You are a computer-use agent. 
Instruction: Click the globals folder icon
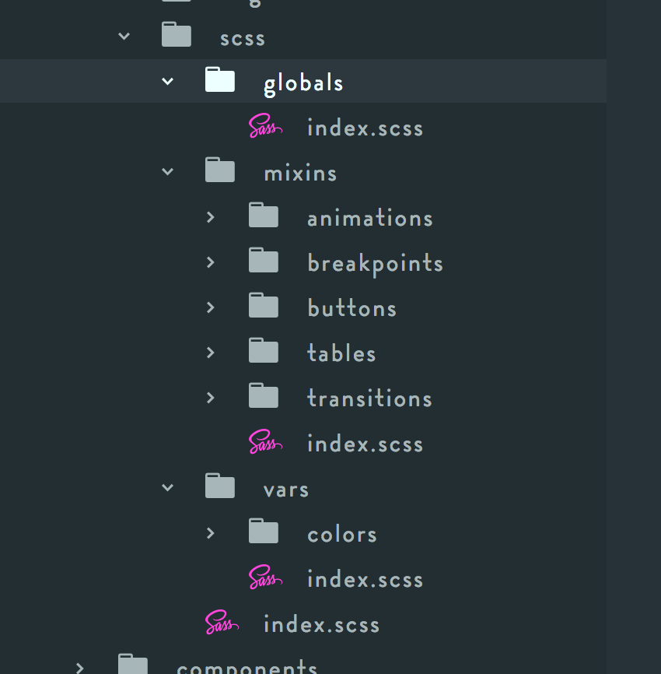(x=220, y=79)
